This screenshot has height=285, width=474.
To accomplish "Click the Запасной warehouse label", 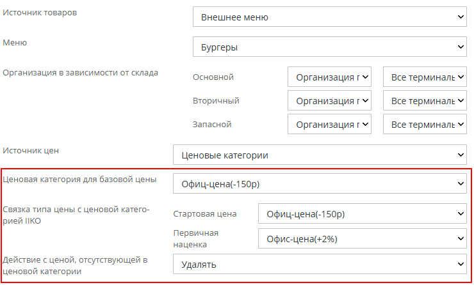I will (212, 125).
